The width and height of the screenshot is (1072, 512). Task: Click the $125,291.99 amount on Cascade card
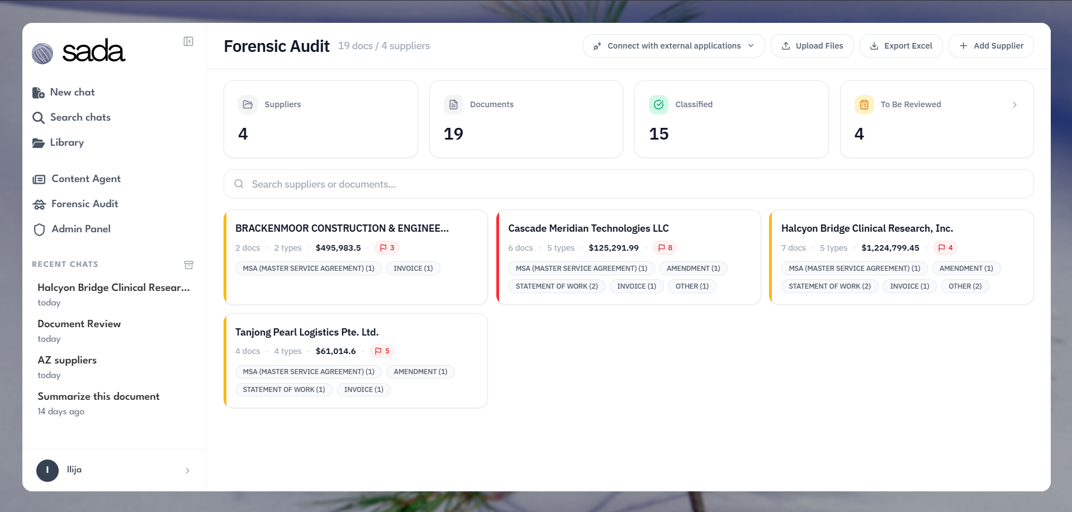tap(614, 248)
